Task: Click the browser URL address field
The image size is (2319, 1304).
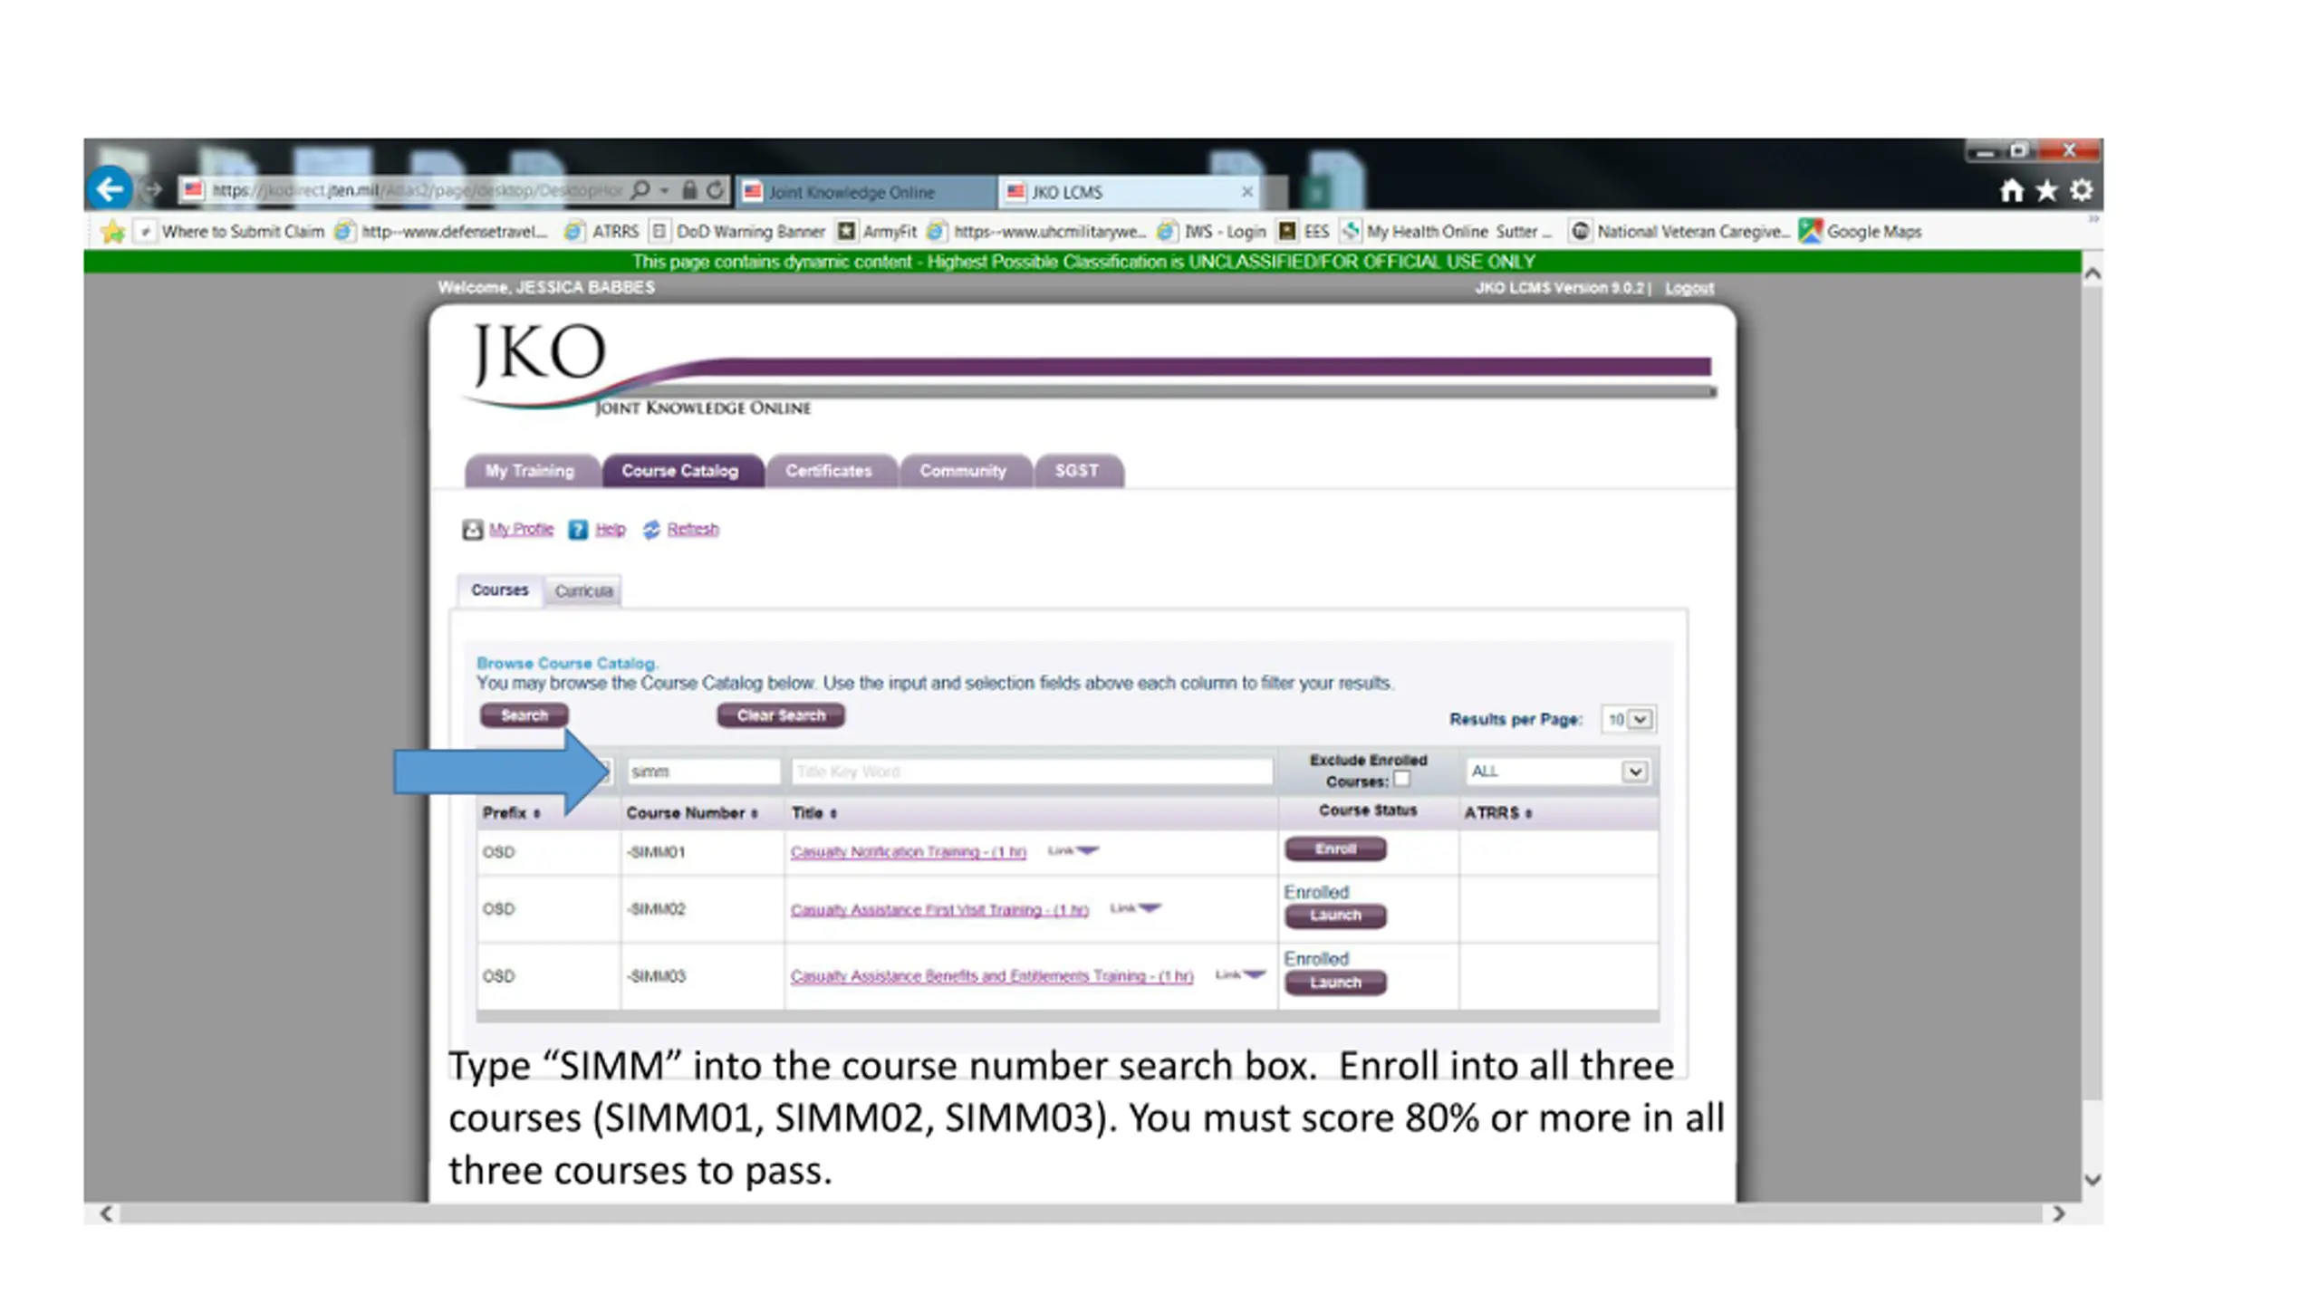Action: 417,190
